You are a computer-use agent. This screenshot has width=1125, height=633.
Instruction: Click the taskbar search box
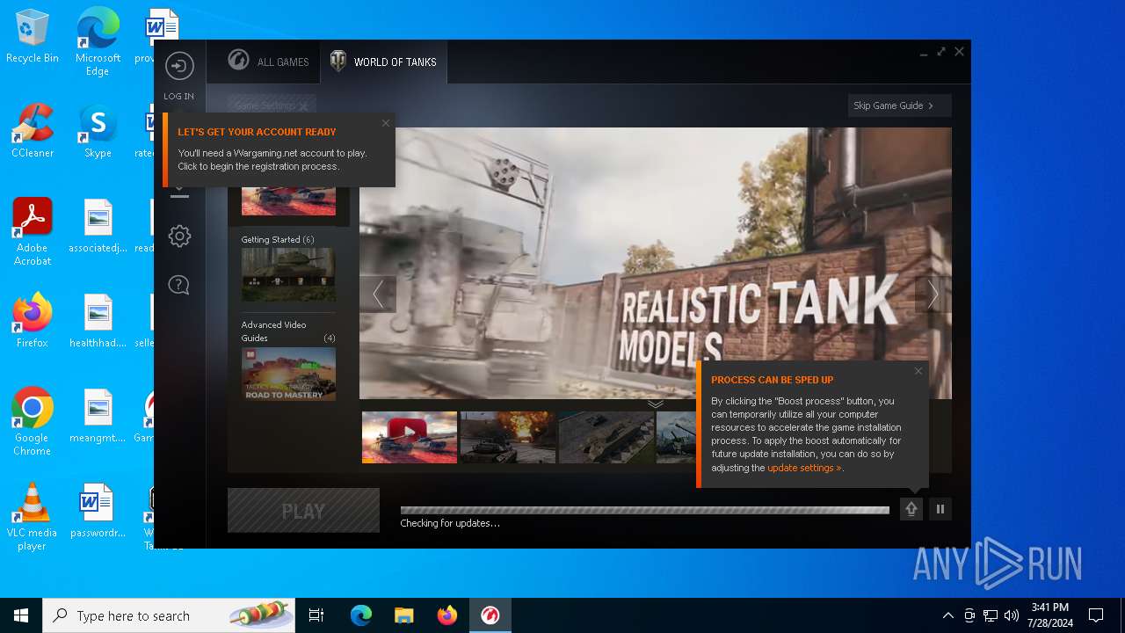(169, 615)
